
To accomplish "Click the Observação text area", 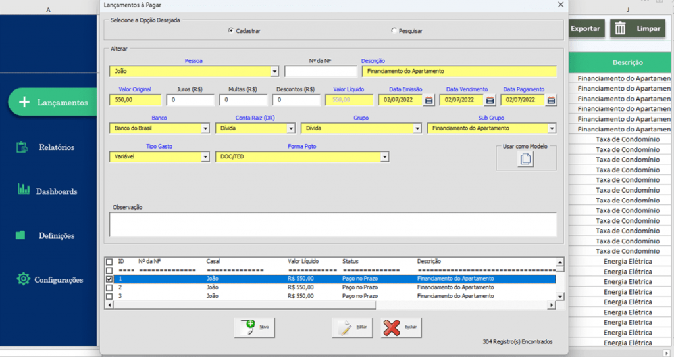I will click(x=333, y=224).
